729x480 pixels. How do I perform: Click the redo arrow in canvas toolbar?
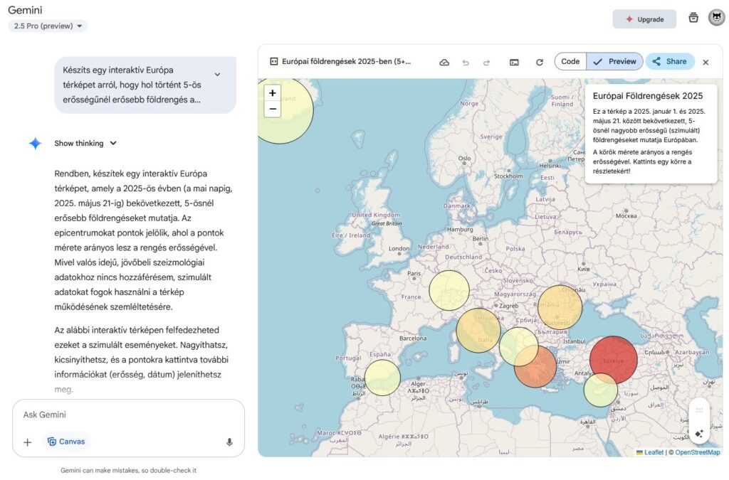pos(486,62)
